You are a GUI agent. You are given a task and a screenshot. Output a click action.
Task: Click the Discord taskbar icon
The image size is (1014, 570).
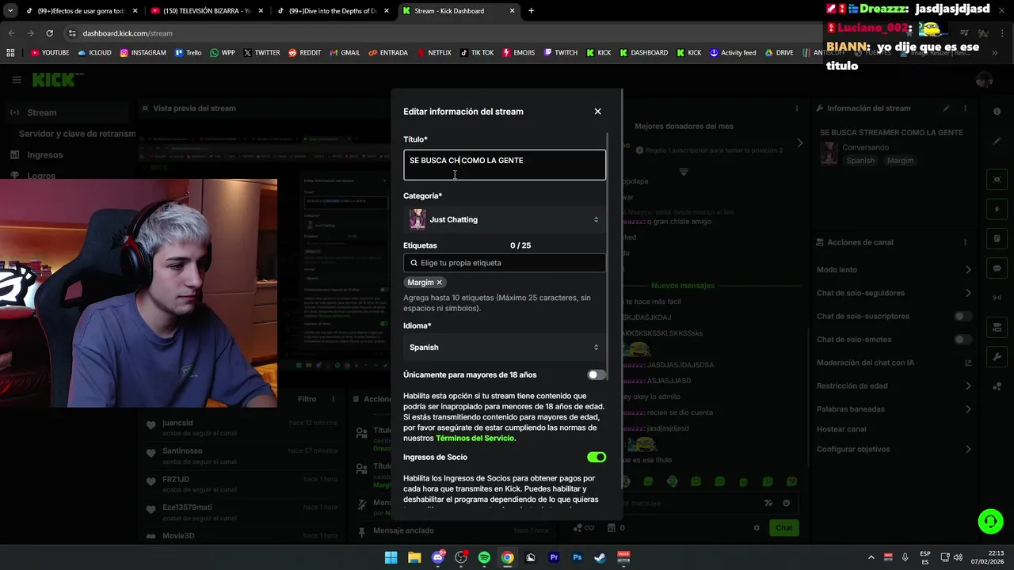(437, 557)
